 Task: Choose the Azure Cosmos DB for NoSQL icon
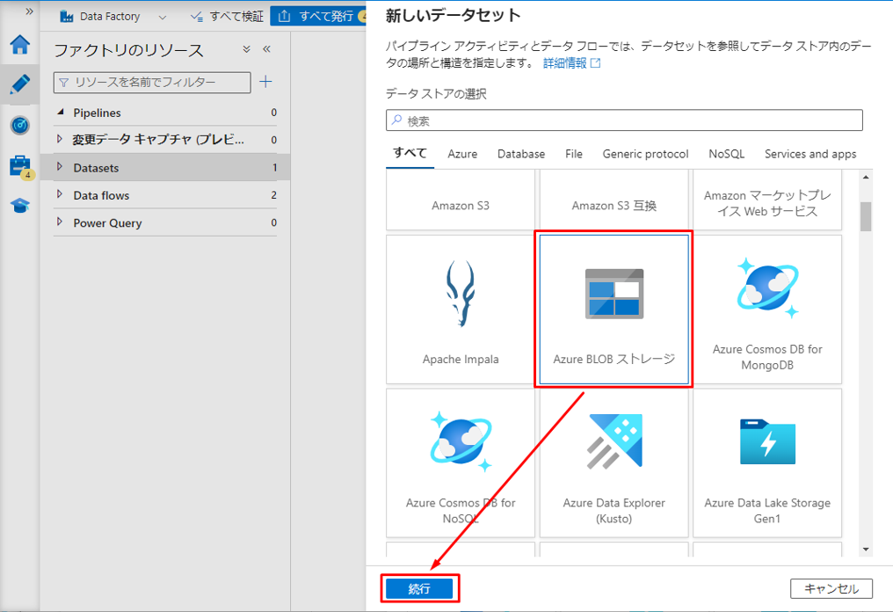tap(461, 441)
